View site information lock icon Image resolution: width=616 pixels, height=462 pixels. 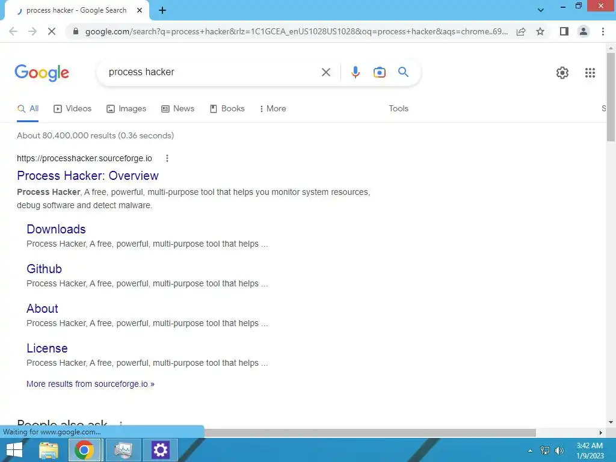(76, 31)
